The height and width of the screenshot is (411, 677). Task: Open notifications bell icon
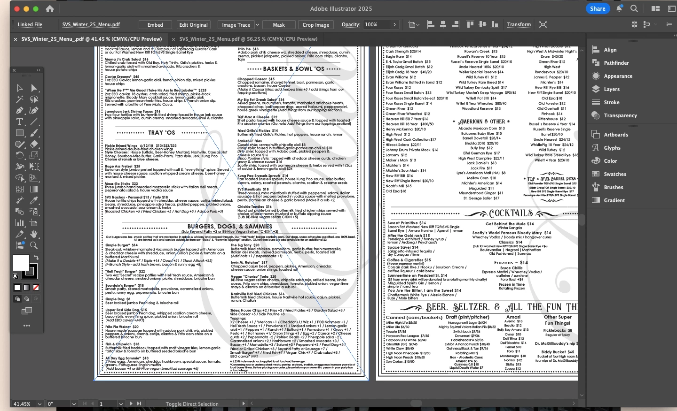pyautogui.click(x=620, y=8)
